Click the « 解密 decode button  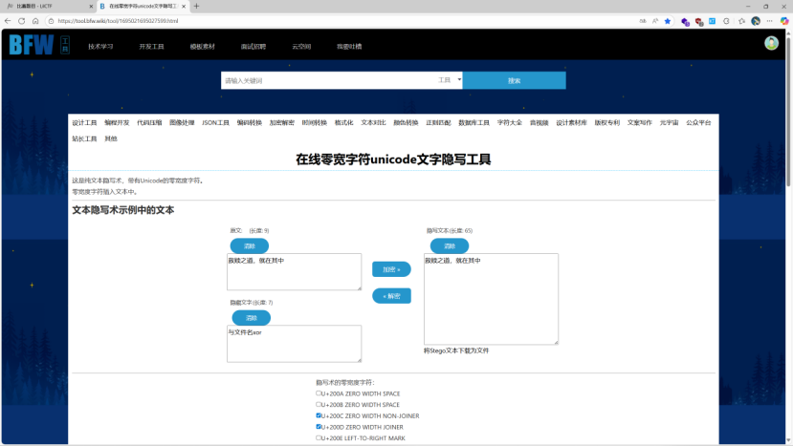390,296
